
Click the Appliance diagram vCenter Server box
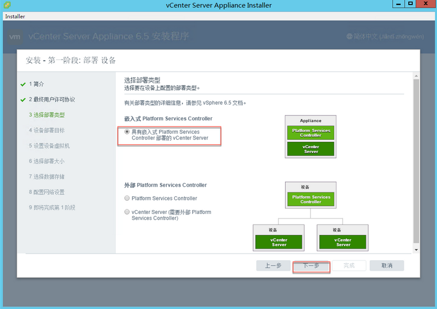pyautogui.click(x=311, y=149)
